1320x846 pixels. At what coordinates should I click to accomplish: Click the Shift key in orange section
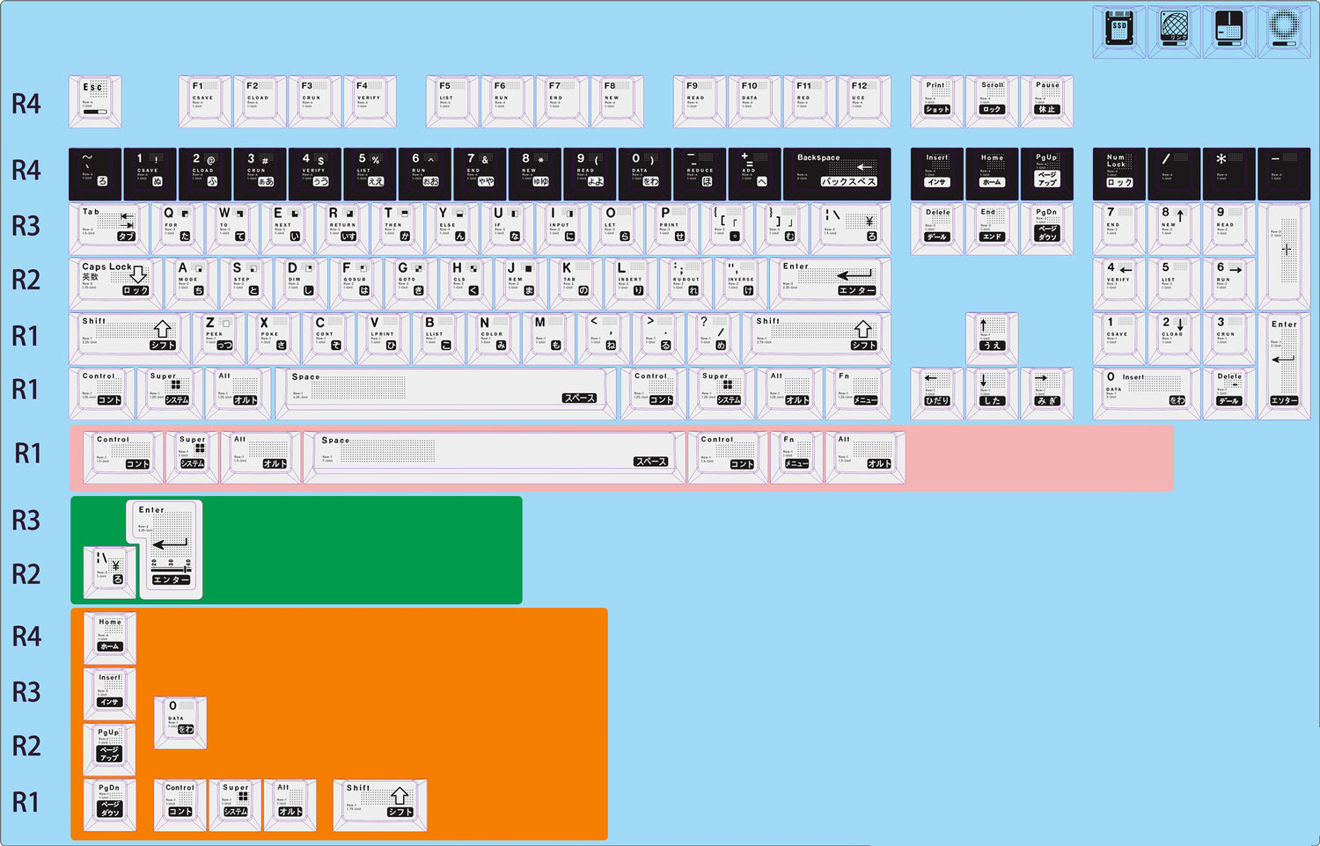pos(379,802)
